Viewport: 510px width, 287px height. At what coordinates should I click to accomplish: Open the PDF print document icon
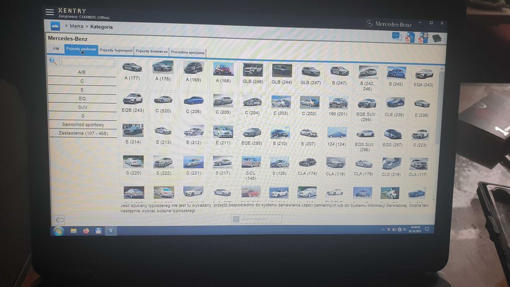(423, 38)
